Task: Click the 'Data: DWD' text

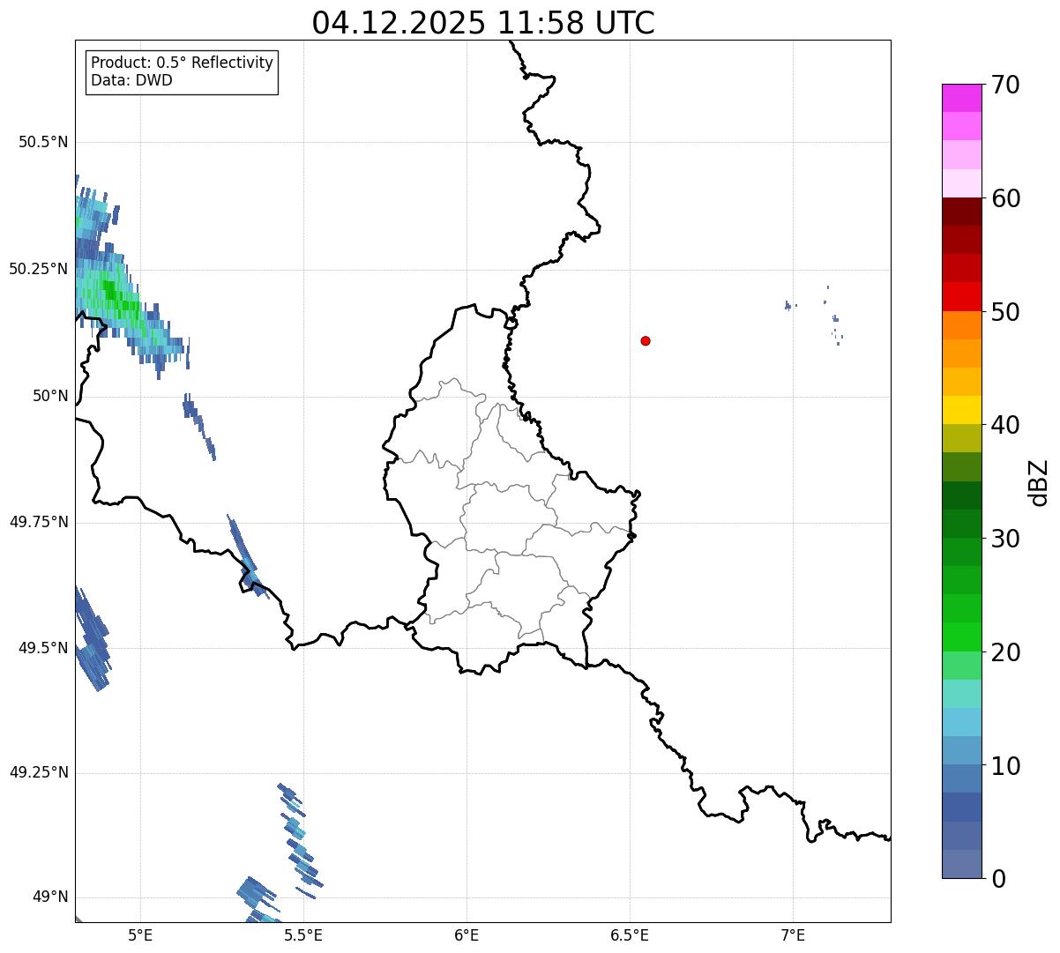Action: [x=131, y=80]
